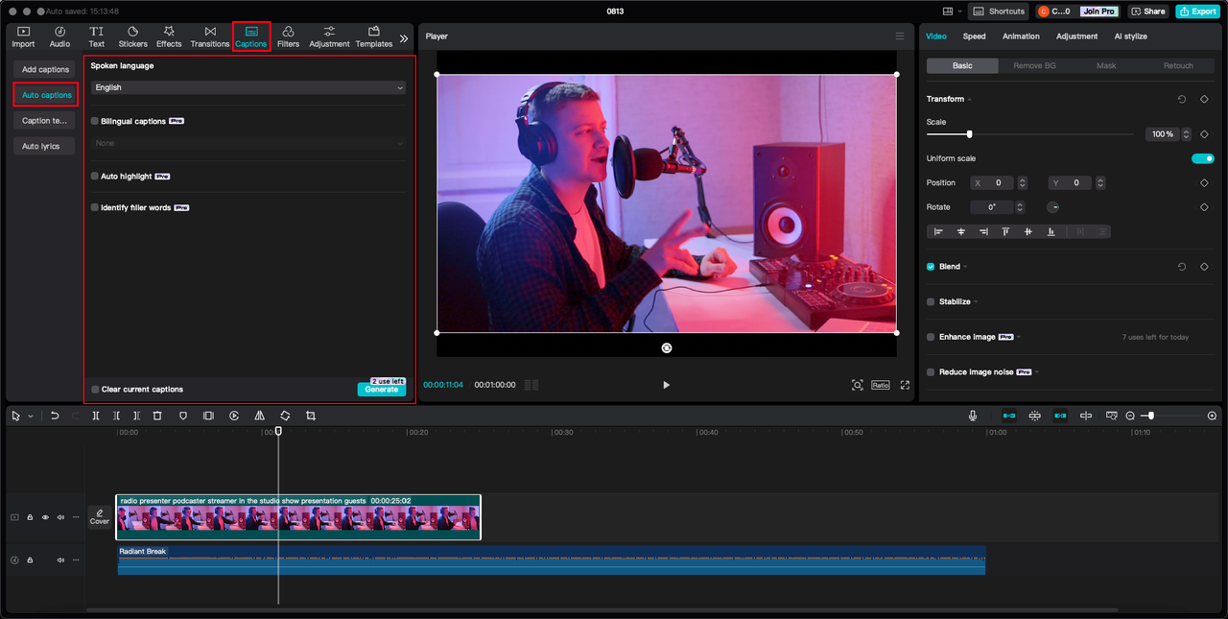
Task: Select the Crop tool in timeline toolbar
Action: pyautogui.click(x=311, y=416)
